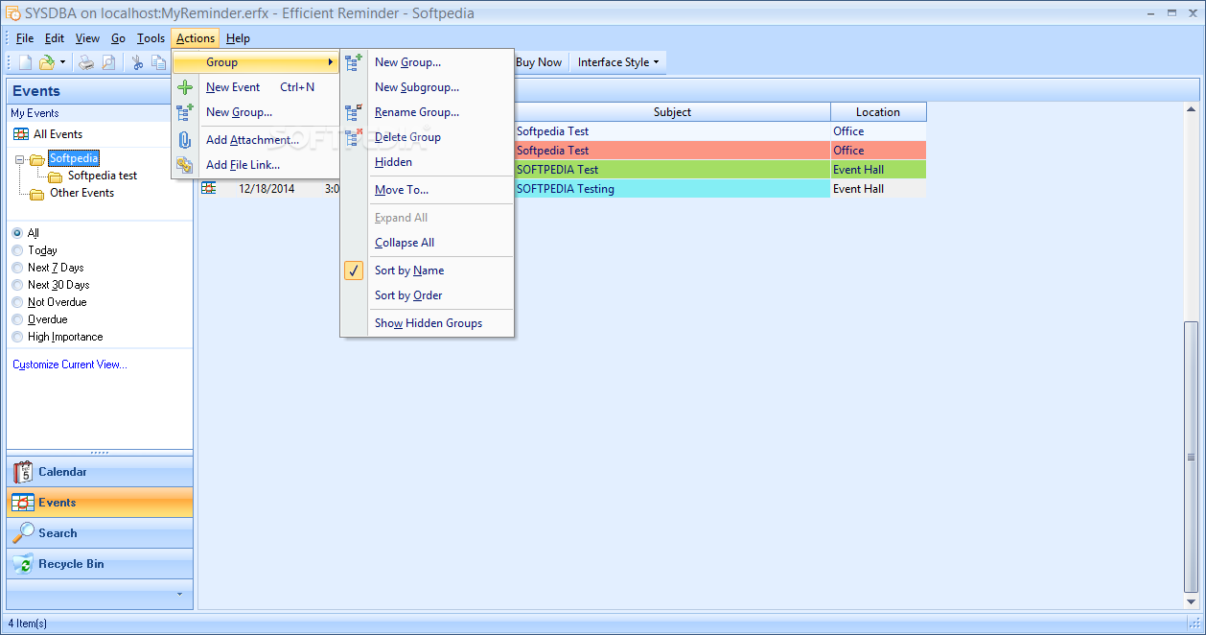This screenshot has width=1206, height=635.
Task: Select the Today filter radio button
Action: point(17,250)
